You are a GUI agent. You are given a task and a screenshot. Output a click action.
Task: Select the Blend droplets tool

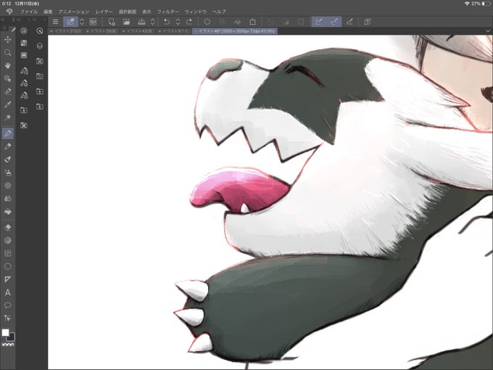(x=8, y=199)
